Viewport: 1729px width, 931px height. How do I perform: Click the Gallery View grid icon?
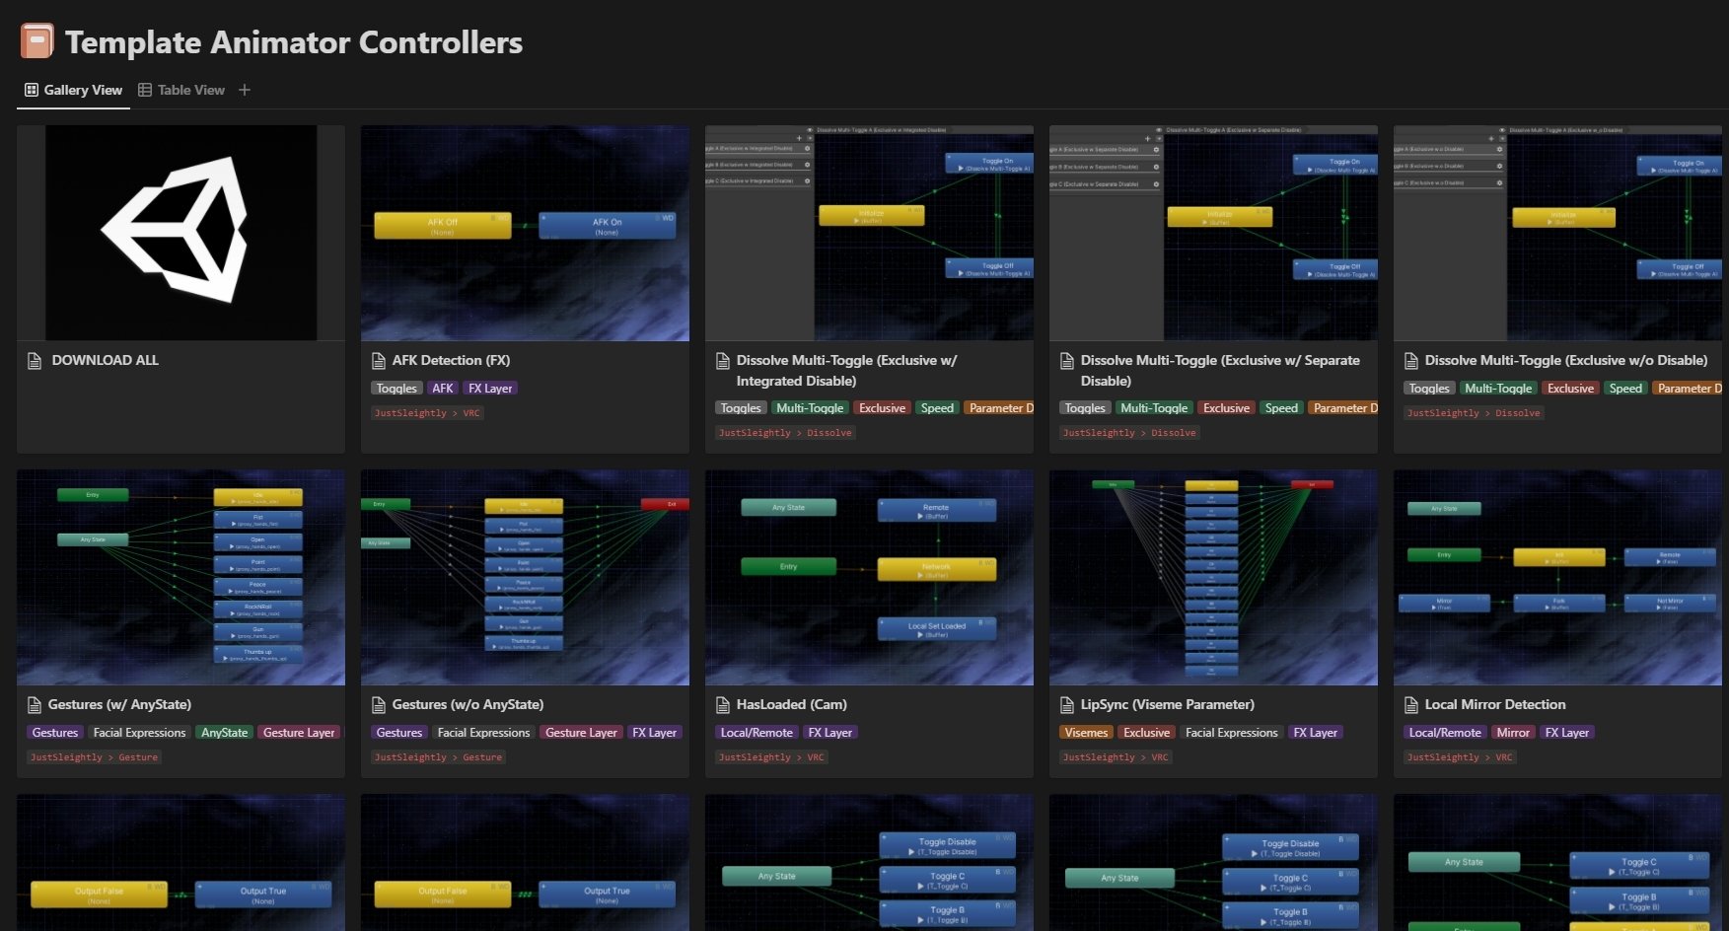(x=32, y=90)
